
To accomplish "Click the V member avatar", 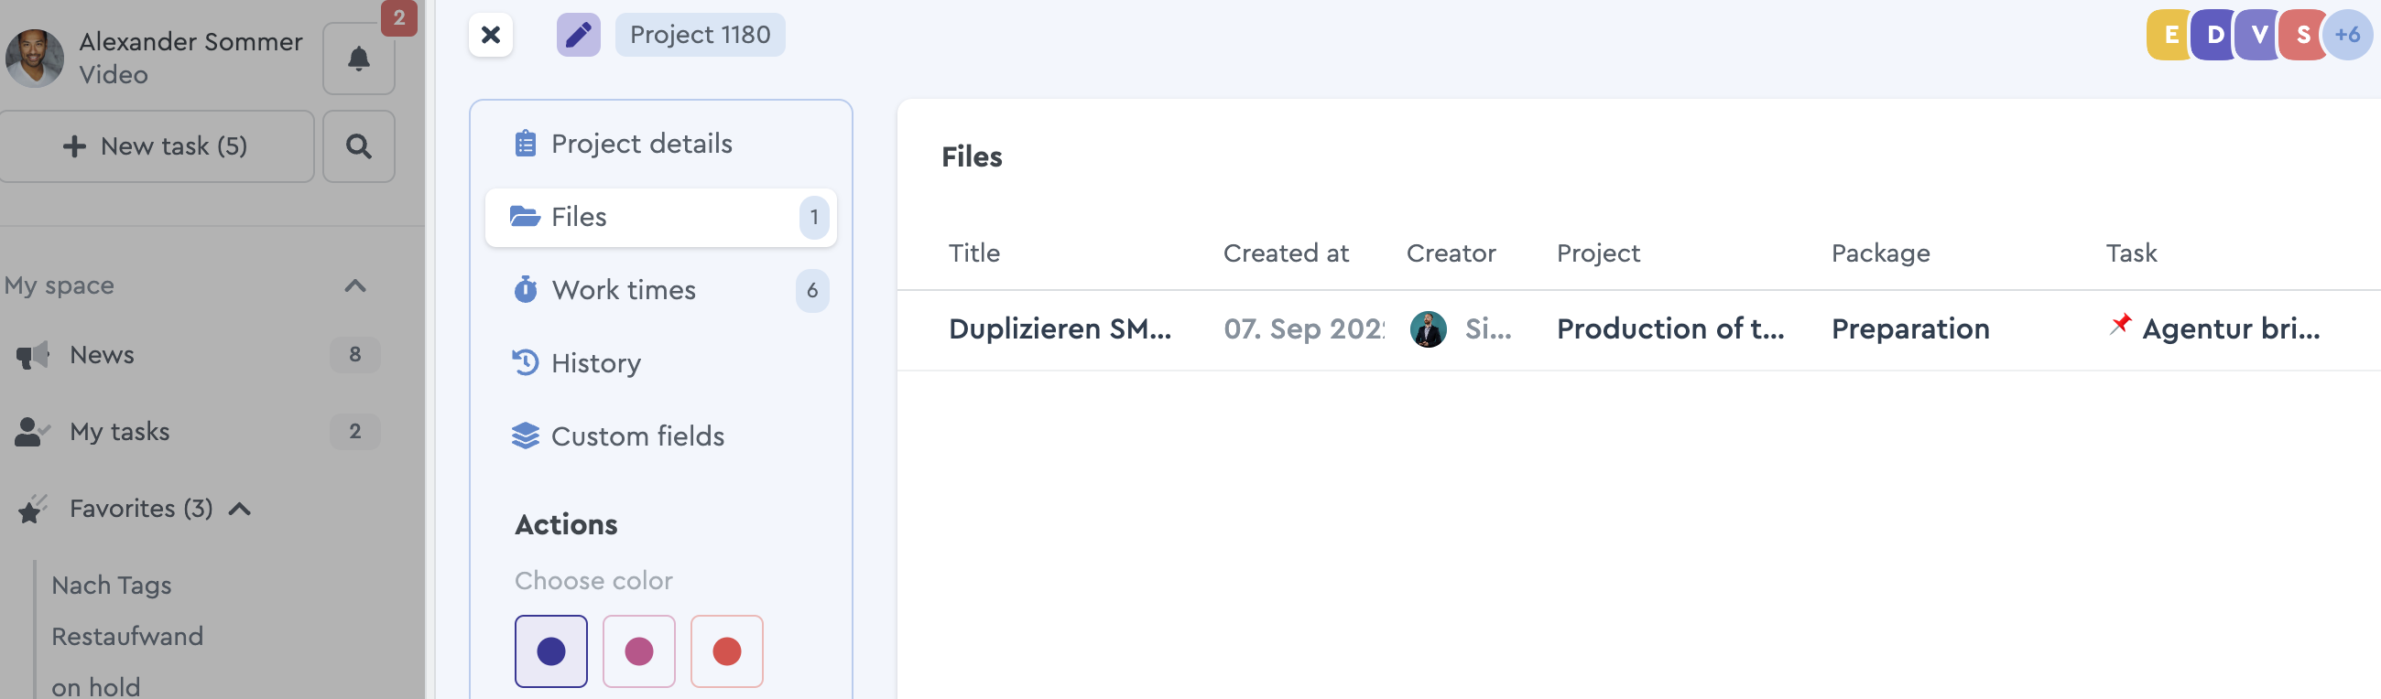I will (x=2258, y=35).
